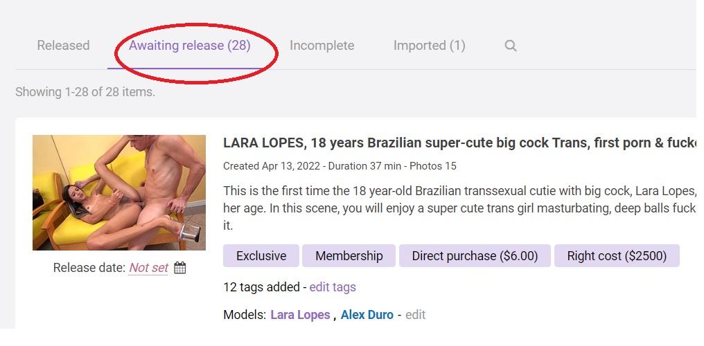Open the second model name link
The width and height of the screenshot is (704, 346).
point(367,315)
